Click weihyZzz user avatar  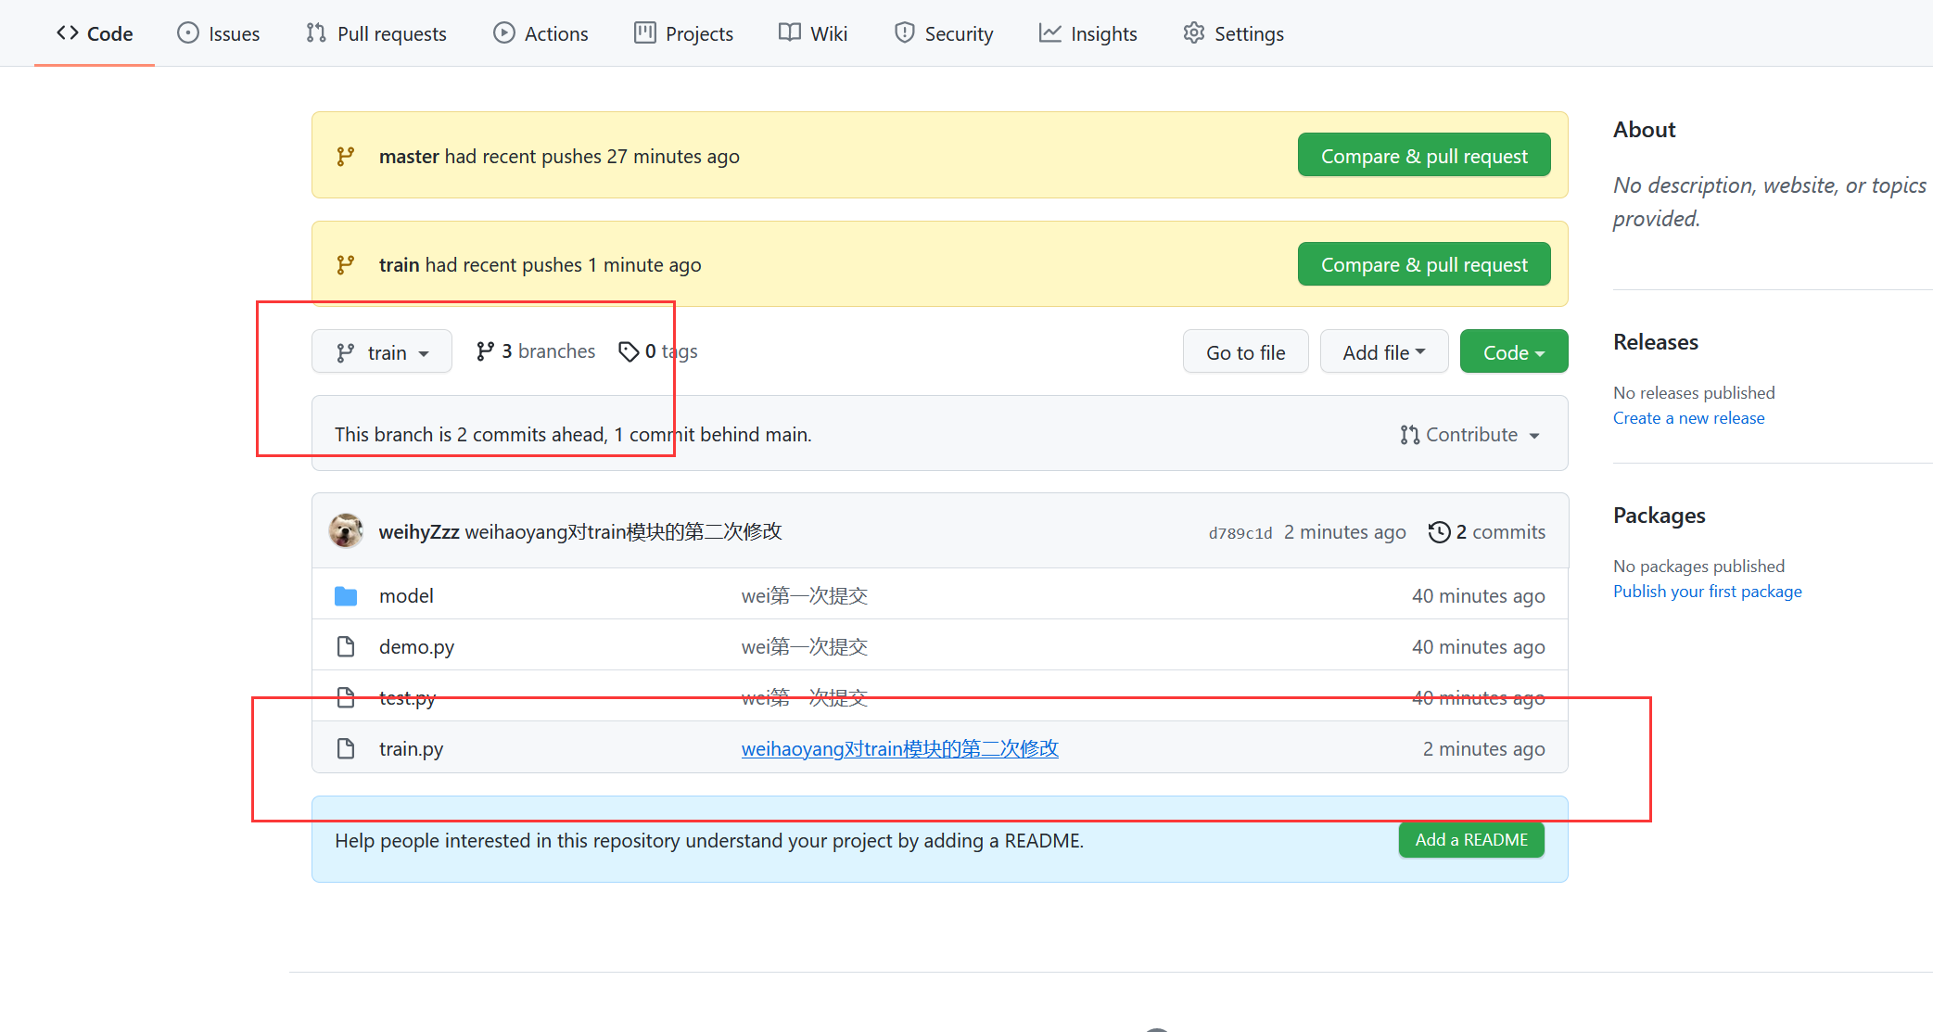(347, 531)
